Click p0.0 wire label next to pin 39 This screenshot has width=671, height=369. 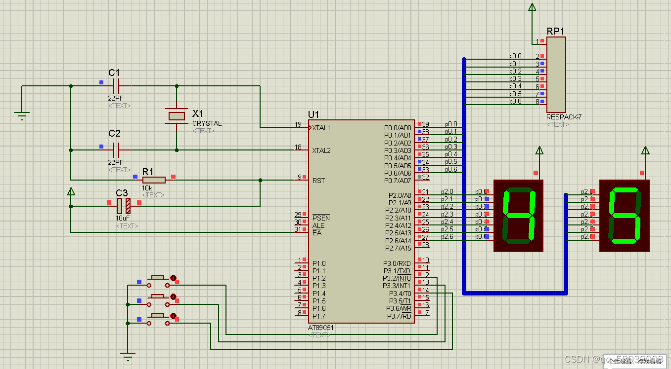coord(451,124)
